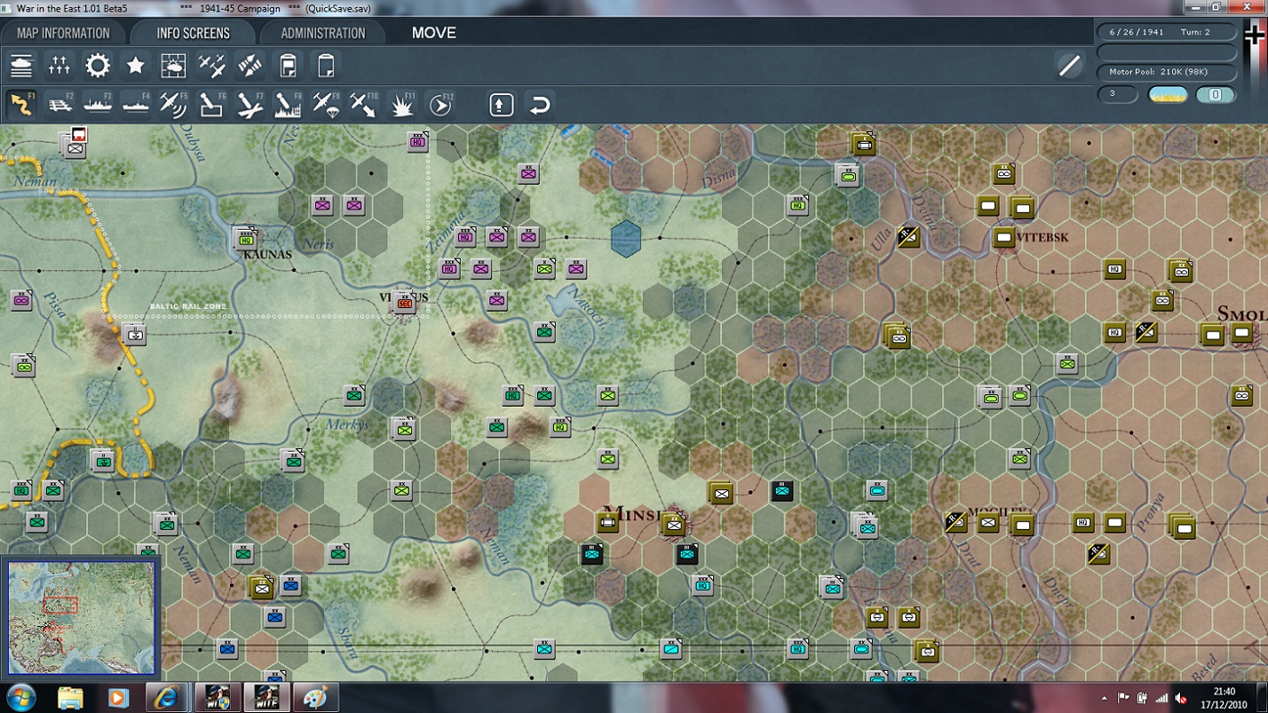The width and height of the screenshot is (1268, 713).
Task: Click the clear-weather sky indicator
Action: pos(1167,94)
